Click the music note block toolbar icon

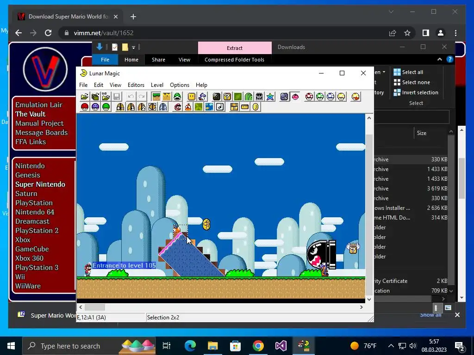220,107
